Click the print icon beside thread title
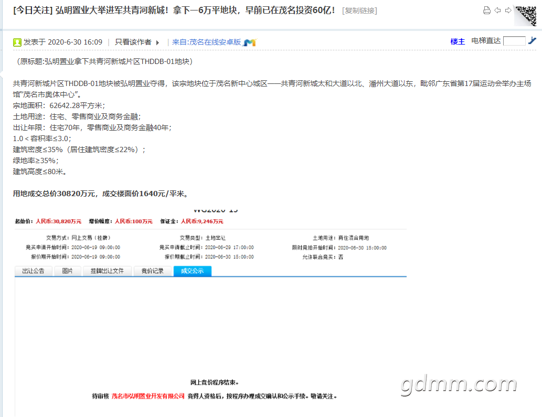Screen dimensions: 542x417 coord(486,10)
